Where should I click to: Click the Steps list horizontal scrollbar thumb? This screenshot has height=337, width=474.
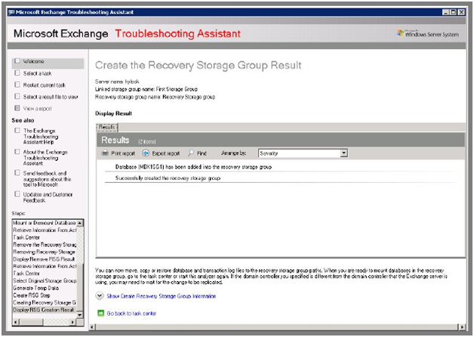pos(31,322)
